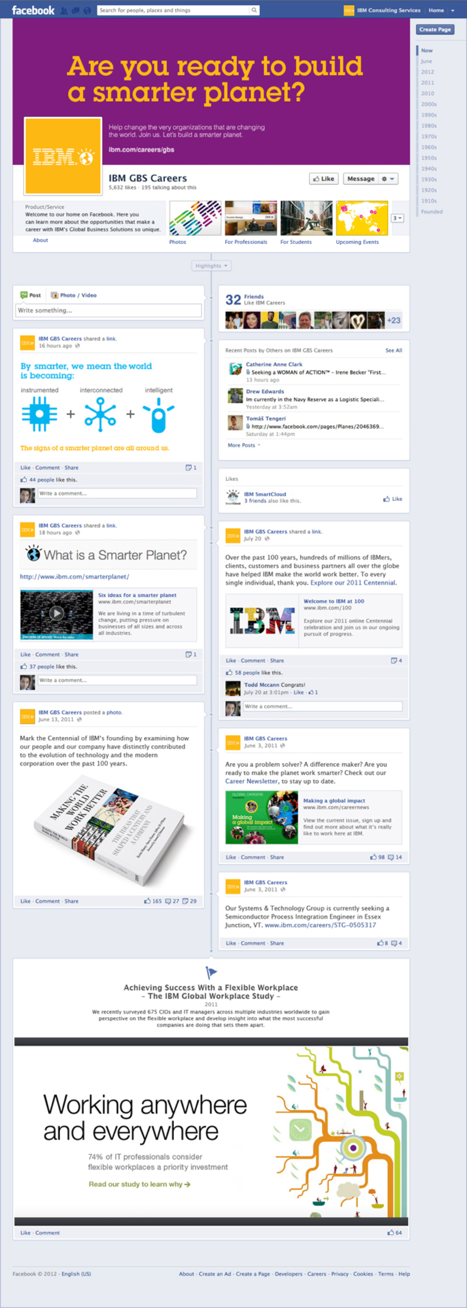Click 37 people like this thumbs icon
Screen dimensions: 467x1308
tap(24, 666)
